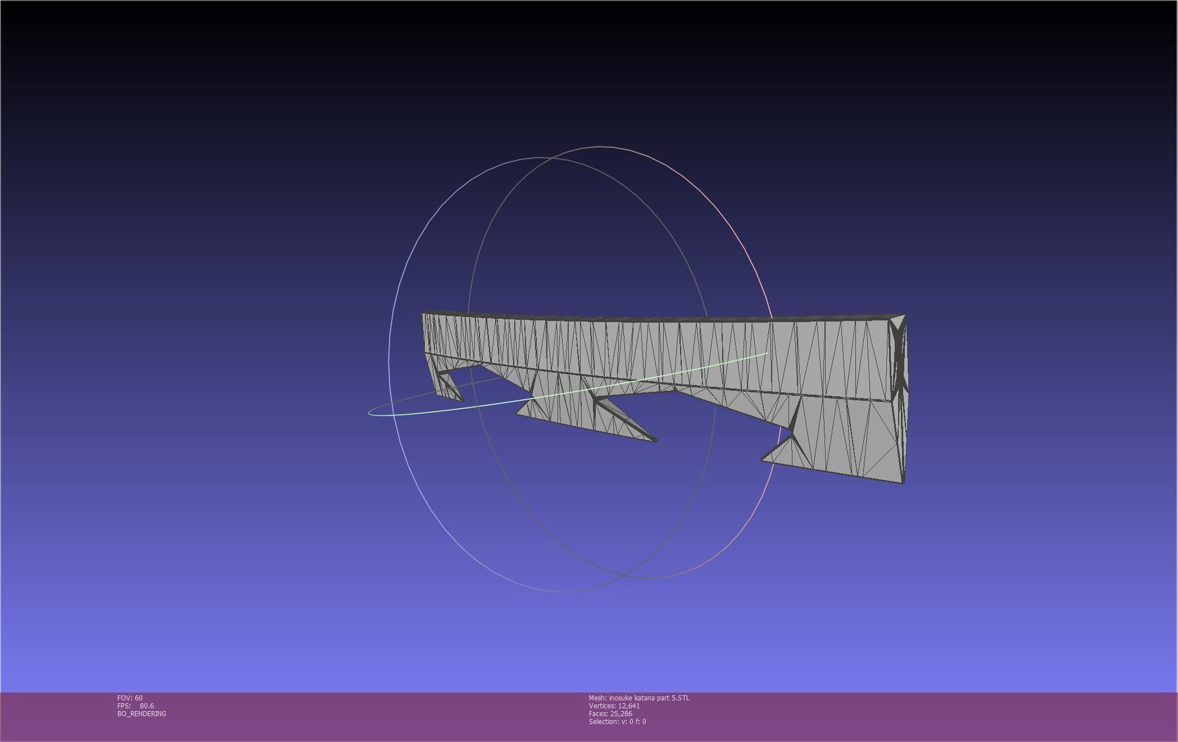Screen dimensions: 1178x742
Task: Click the left end of the blade mesh
Action: click(427, 332)
